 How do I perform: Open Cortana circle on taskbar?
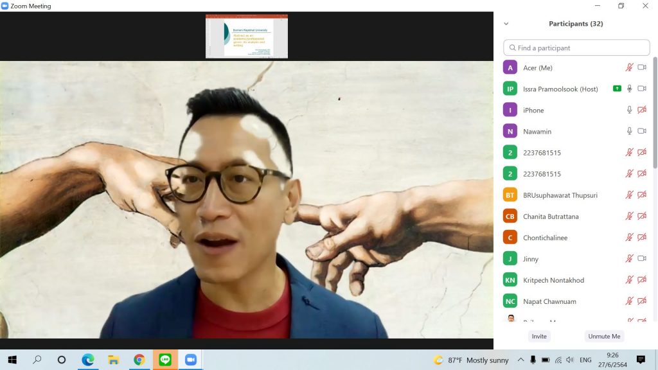tap(62, 360)
